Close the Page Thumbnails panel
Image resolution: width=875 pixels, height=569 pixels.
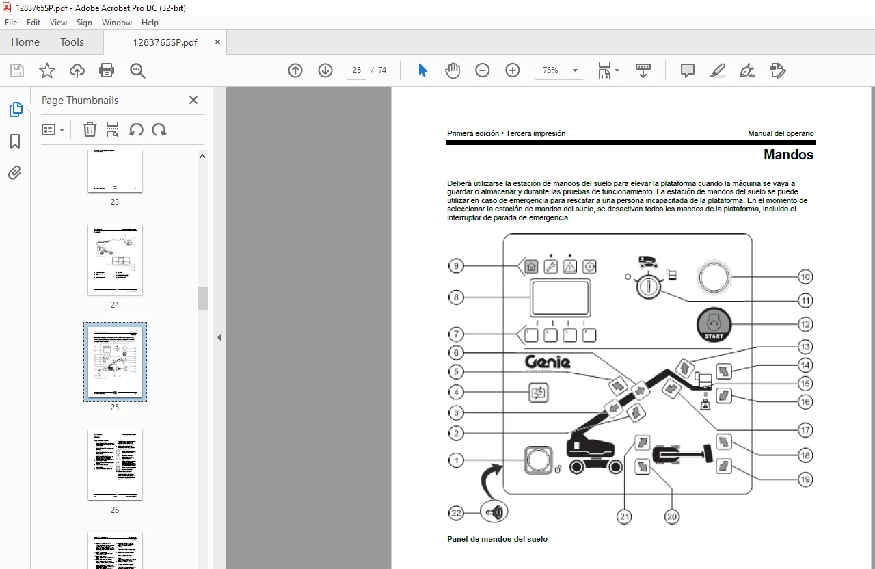[193, 100]
